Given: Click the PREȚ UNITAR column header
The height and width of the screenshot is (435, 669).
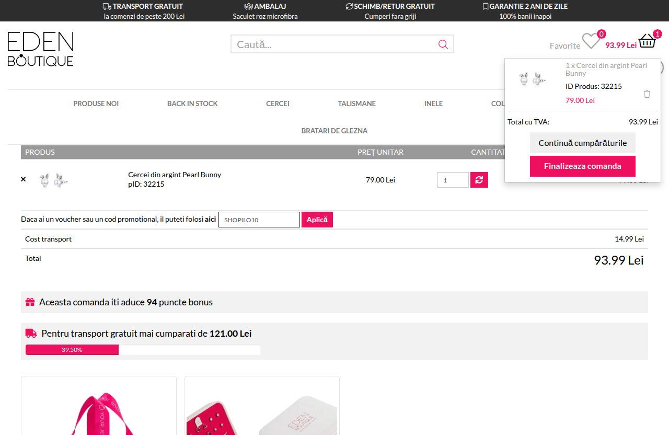Looking at the screenshot, I should coord(380,152).
